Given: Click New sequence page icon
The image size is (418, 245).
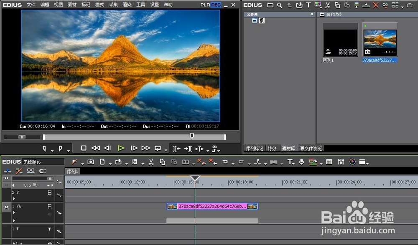Looking at the screenshot, I should tap(102, 162).
